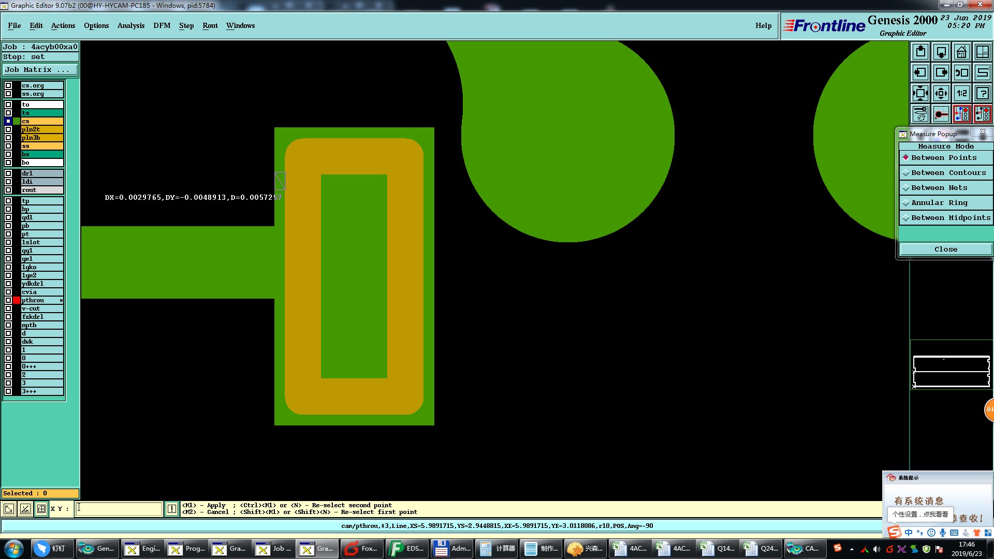Click the 1:2 zoom scale icon
Image resolution: width=994 pixels, height=559 pixels.
962,93
